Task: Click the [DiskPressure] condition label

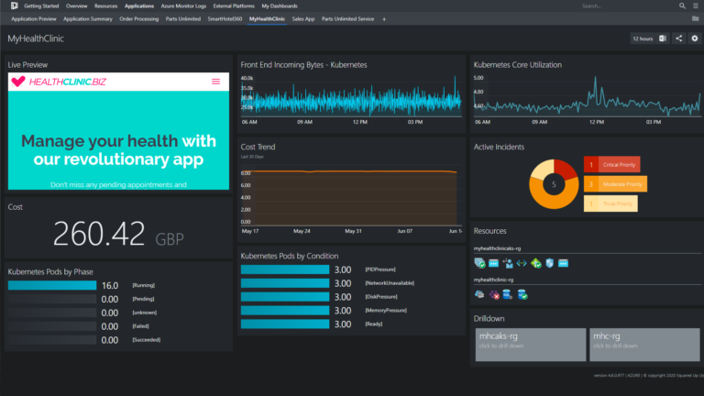Action: click(x=381, y=297)
